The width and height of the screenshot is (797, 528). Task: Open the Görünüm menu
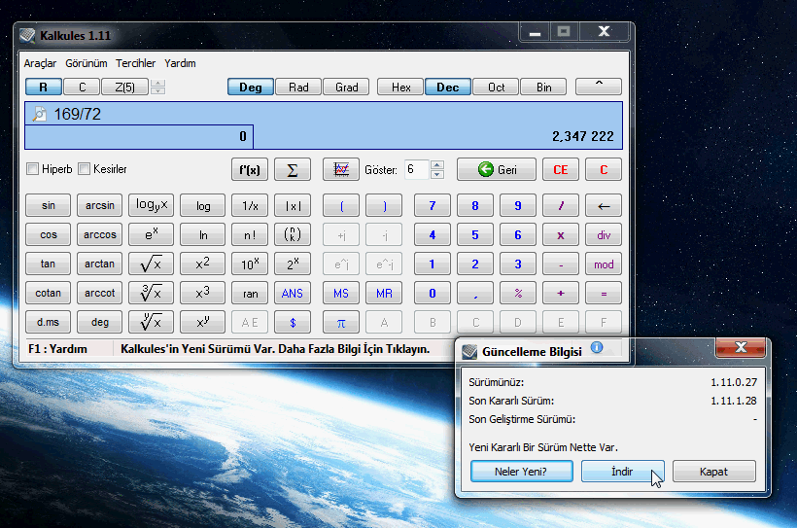86,63
